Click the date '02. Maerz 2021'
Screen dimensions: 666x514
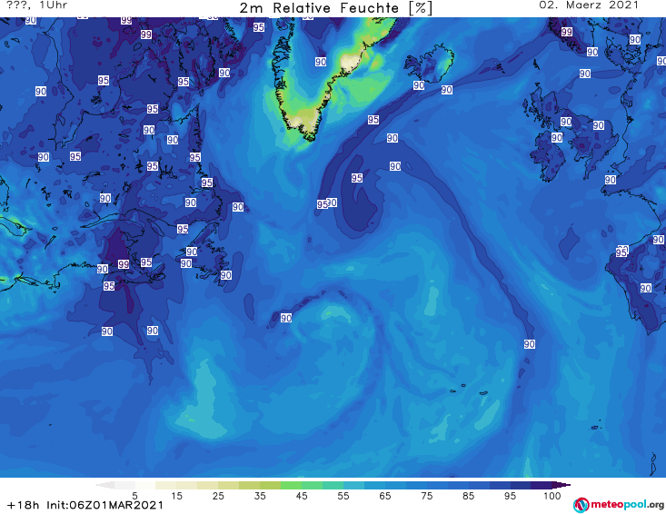(x=589, y=5)
